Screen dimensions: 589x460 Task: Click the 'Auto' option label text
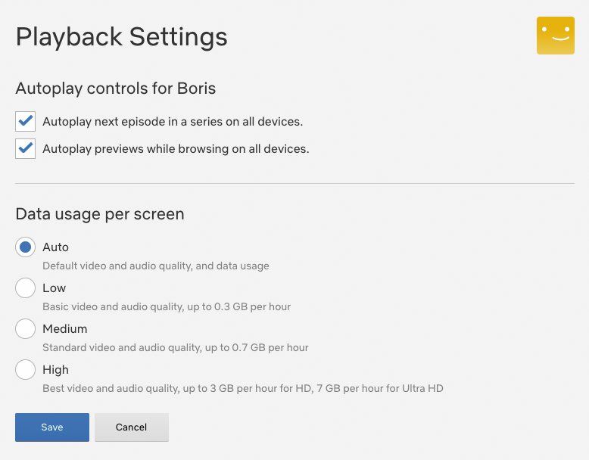[55, 247]
